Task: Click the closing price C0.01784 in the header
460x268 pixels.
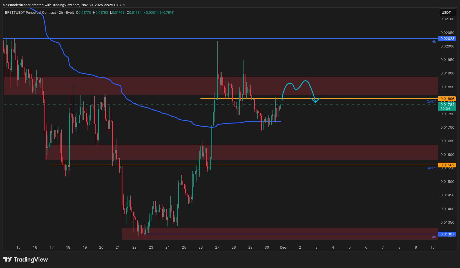Action: click(134, 13)
